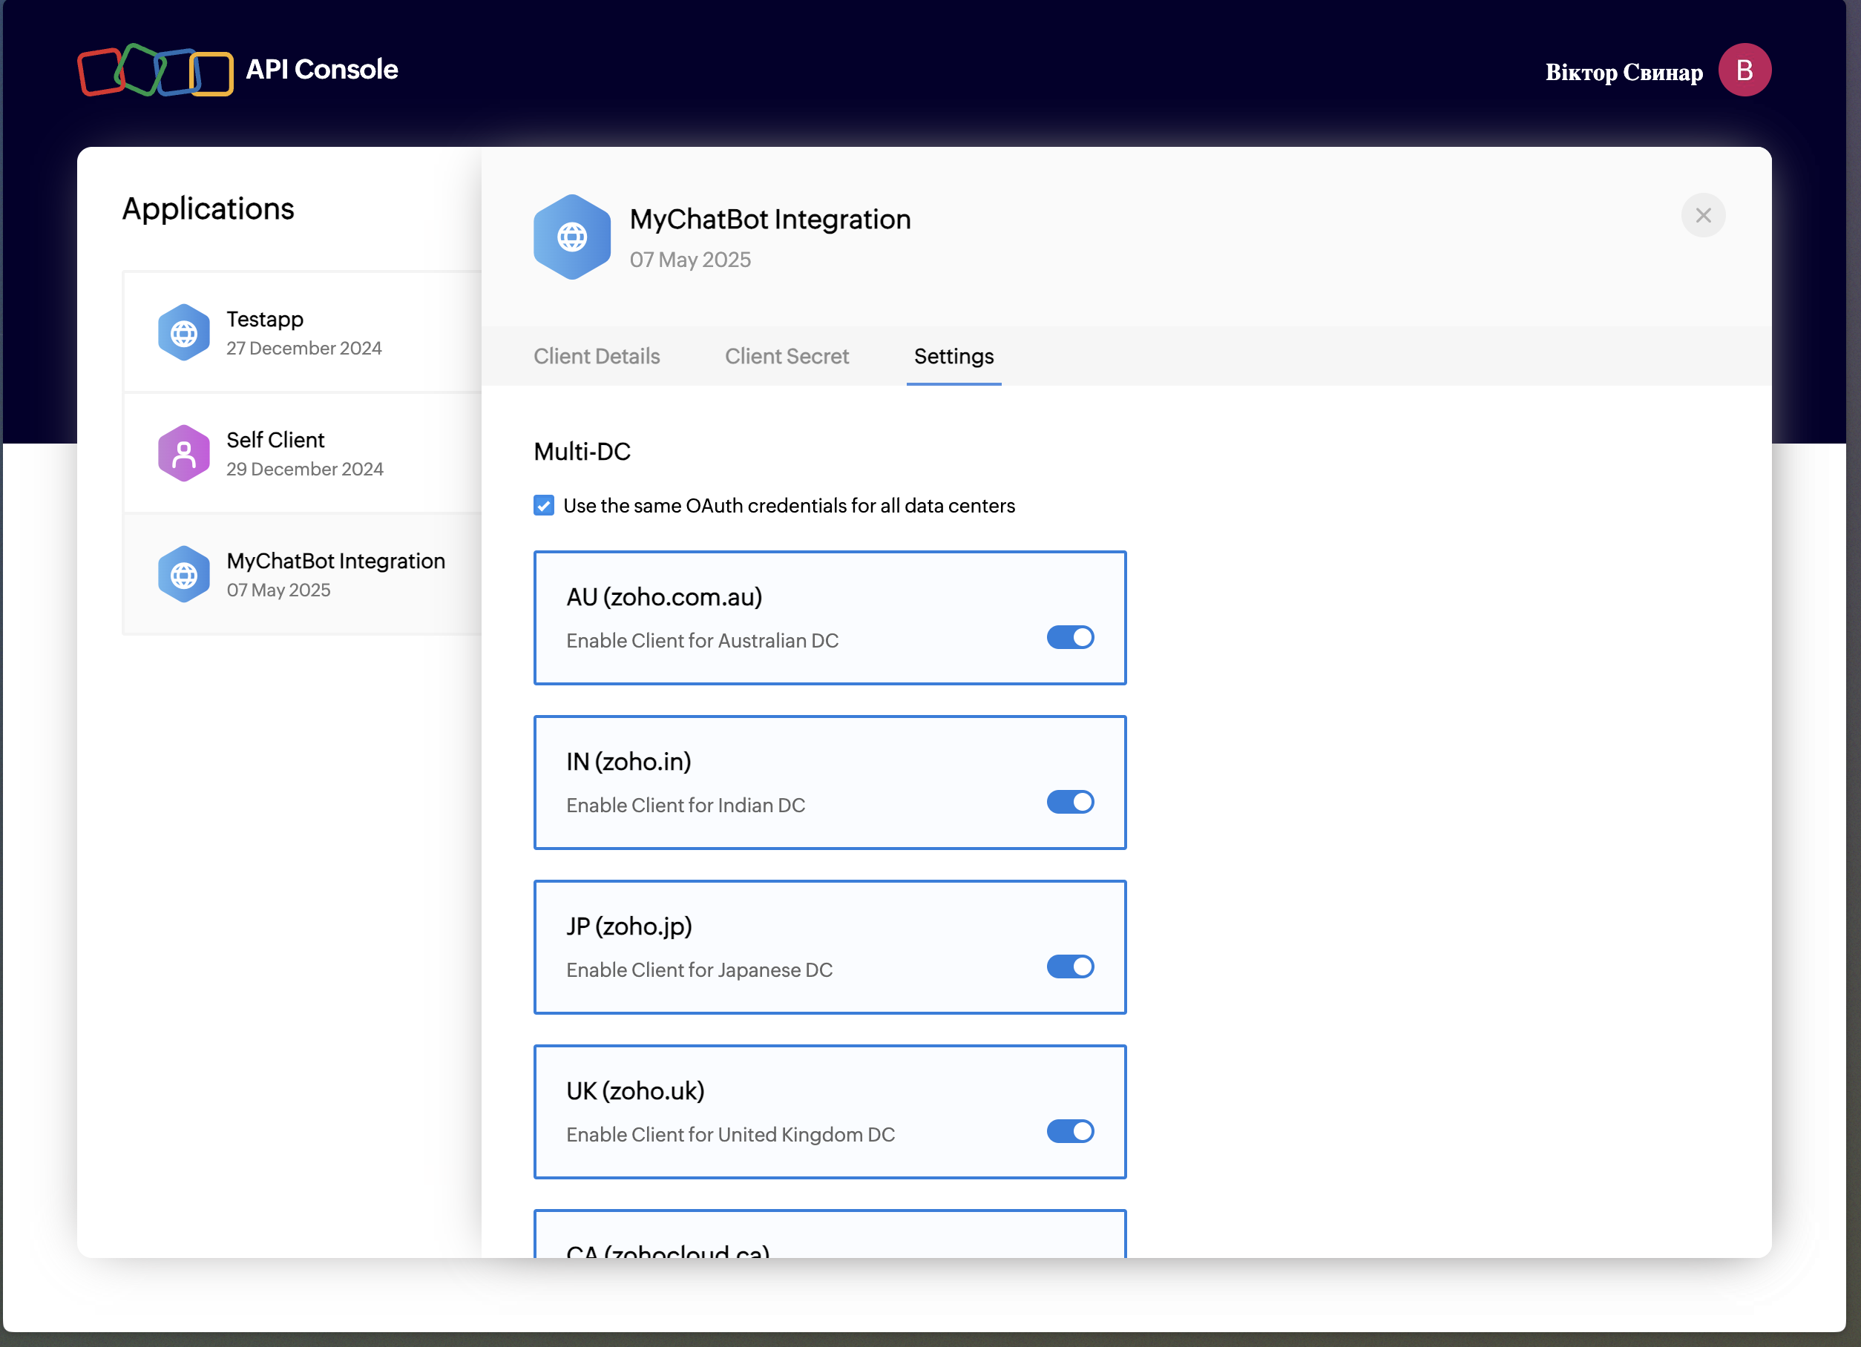Select Testapp in Applications list
Viewport: 1861px width, 1347px height.
click(303, 332)
